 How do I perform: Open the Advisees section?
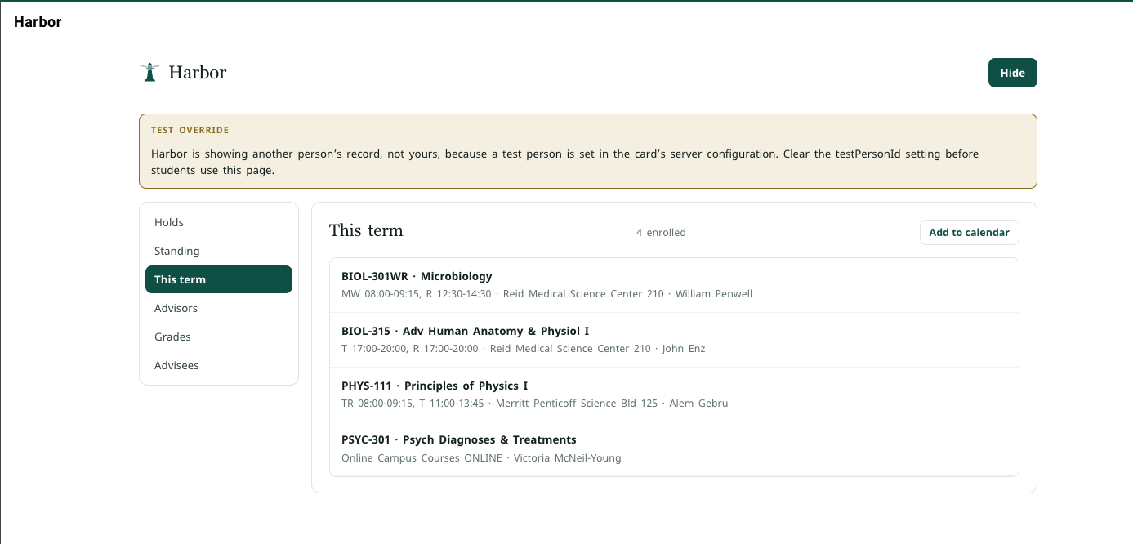[219, 365]
